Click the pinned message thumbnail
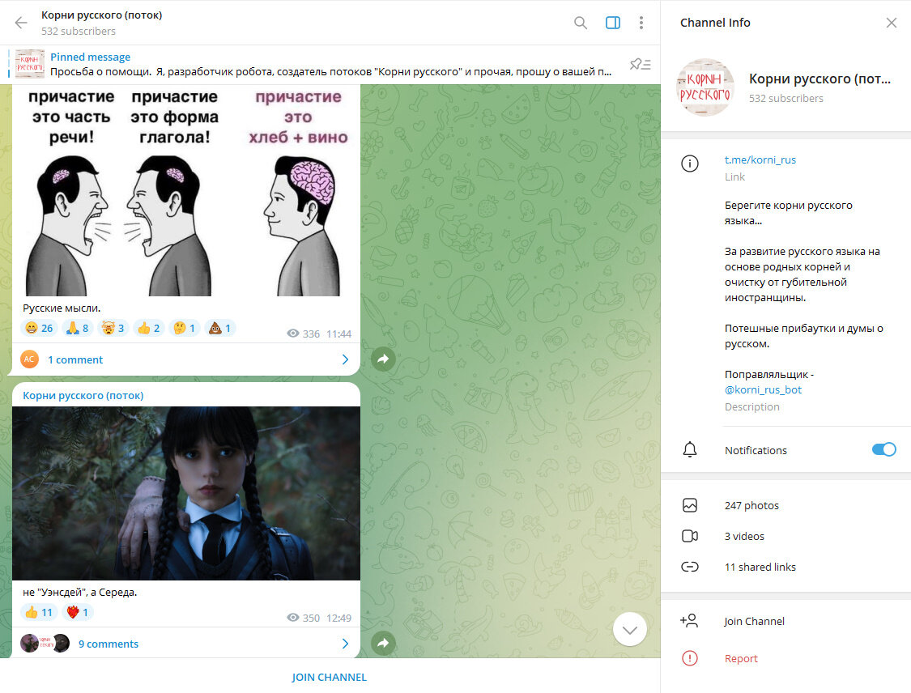 pos(30,64)
